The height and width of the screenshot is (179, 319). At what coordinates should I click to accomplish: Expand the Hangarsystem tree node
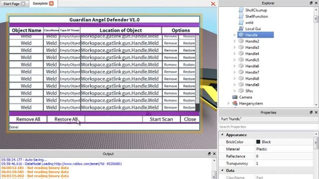[x=228, y=103]
